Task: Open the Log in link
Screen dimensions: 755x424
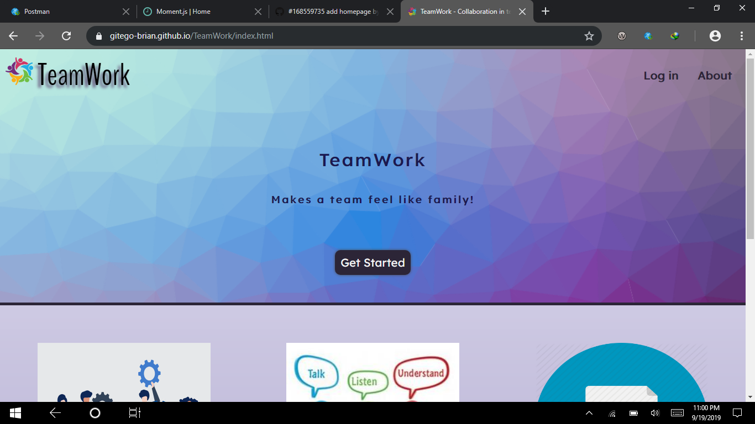Action: coord(661,76)
